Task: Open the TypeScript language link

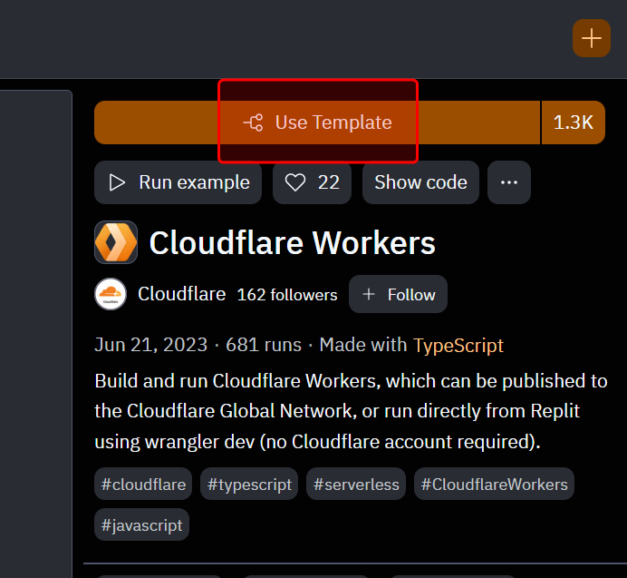Action: [x=458, y=345]
